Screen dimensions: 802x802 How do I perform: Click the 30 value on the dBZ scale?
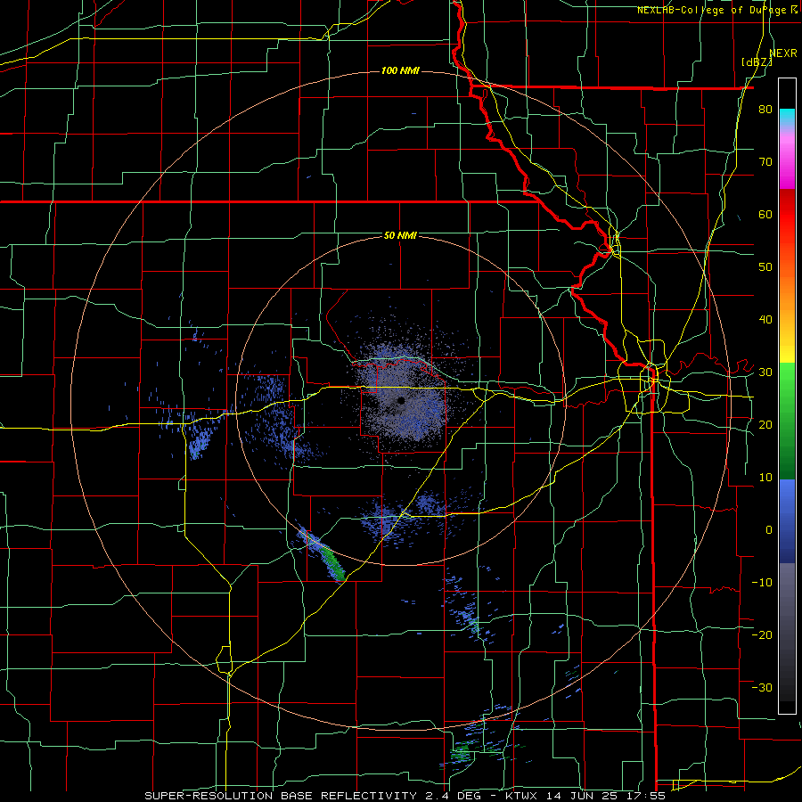click(x=765, y=372)
